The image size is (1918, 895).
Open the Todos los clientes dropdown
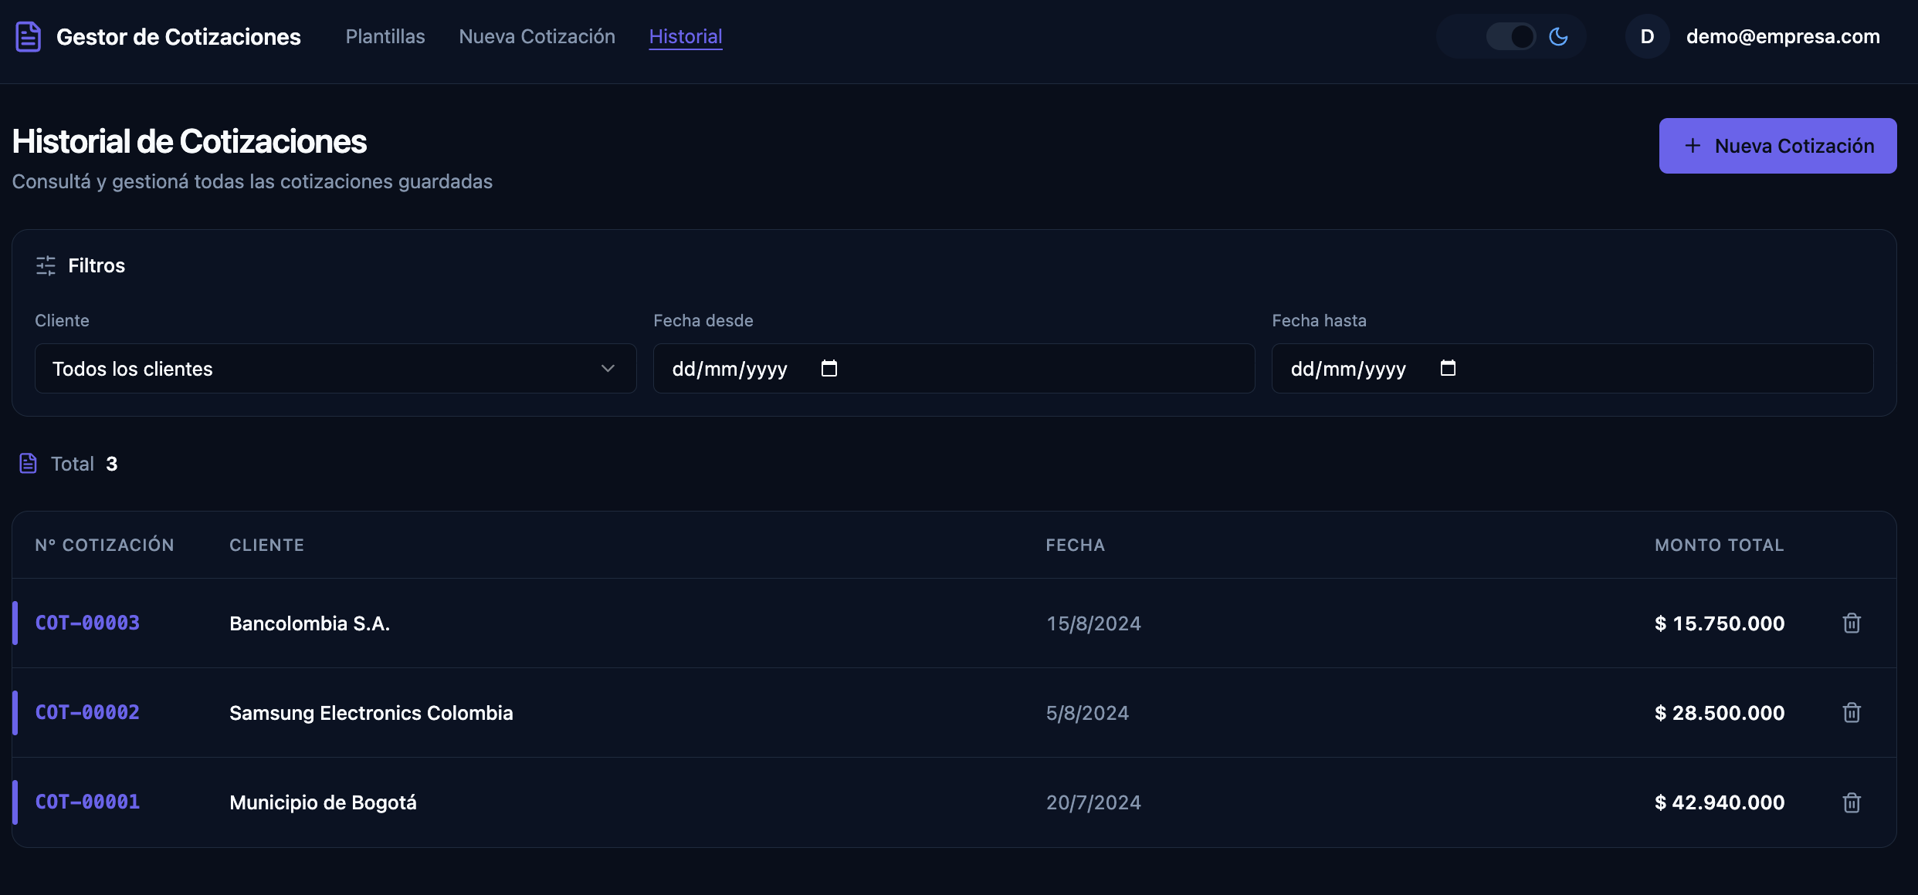pyautogui.click(x=336, y=369)
